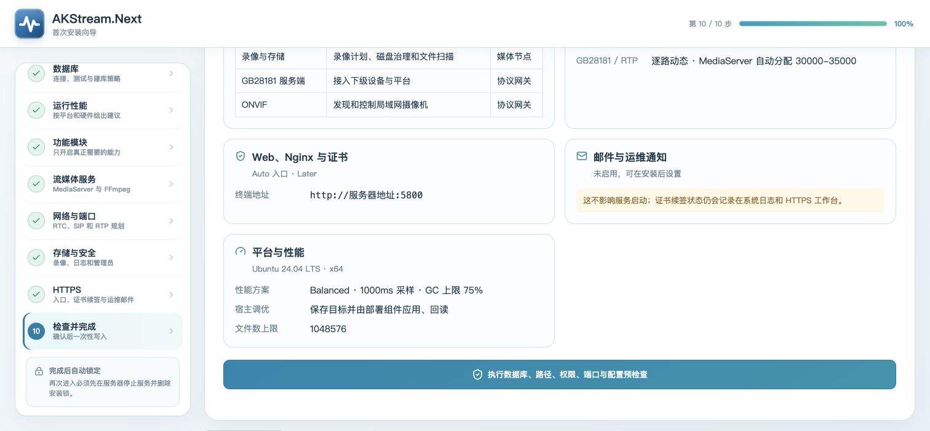Click the yellow notice about 证书续签状态
This screenshot has width=930, height=431.
click(730, 200)
